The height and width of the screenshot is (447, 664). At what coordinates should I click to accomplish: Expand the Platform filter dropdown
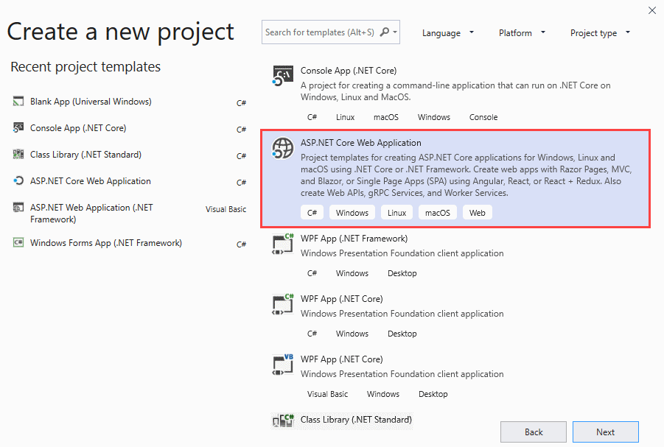[522, 33]
